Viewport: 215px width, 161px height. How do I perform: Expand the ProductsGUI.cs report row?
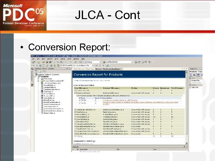(x=75, y=117)
